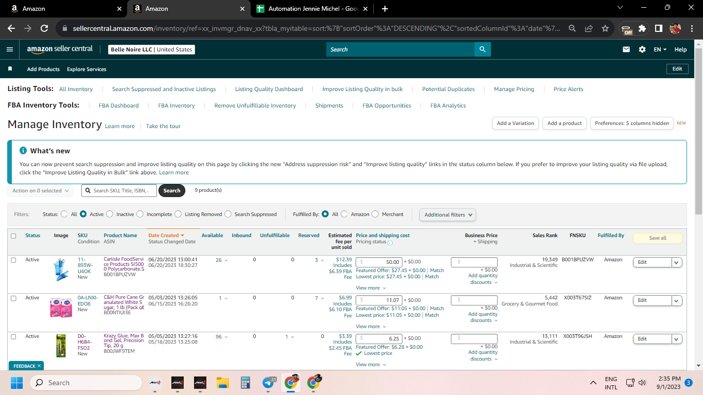This screenshot has width=703, height=395.
Task: Expand available quantity 26 details
Action: [x=222, y=260]
